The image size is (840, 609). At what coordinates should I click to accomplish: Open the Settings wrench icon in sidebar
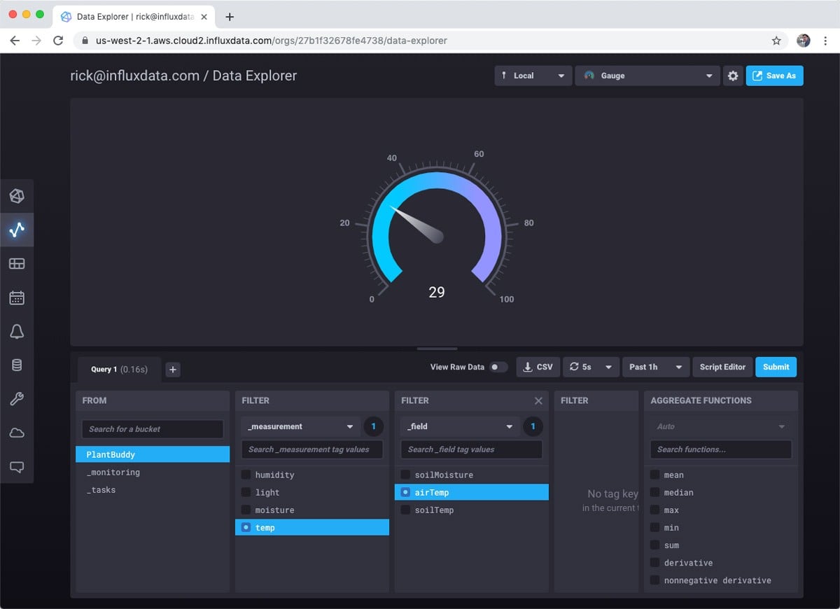(17, 398)
